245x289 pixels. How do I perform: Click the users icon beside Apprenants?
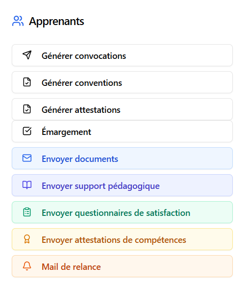point(18,21)
